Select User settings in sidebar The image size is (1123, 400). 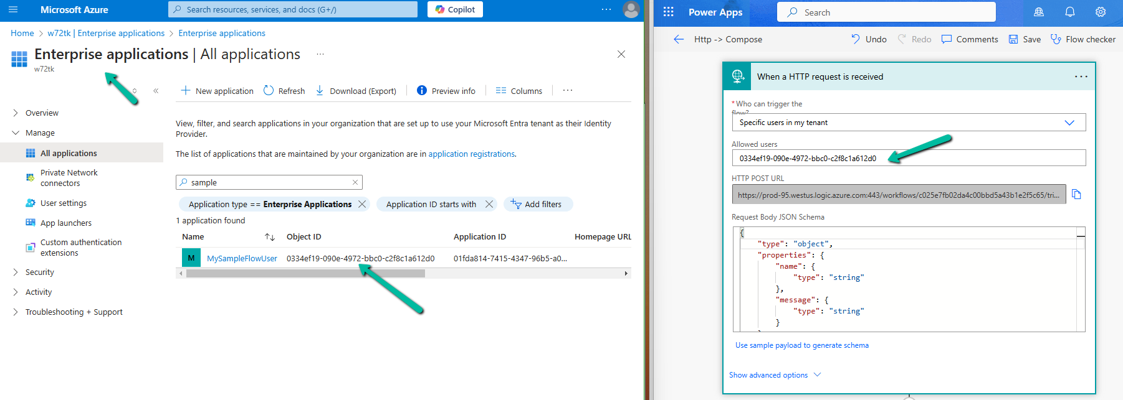[63, 203]
